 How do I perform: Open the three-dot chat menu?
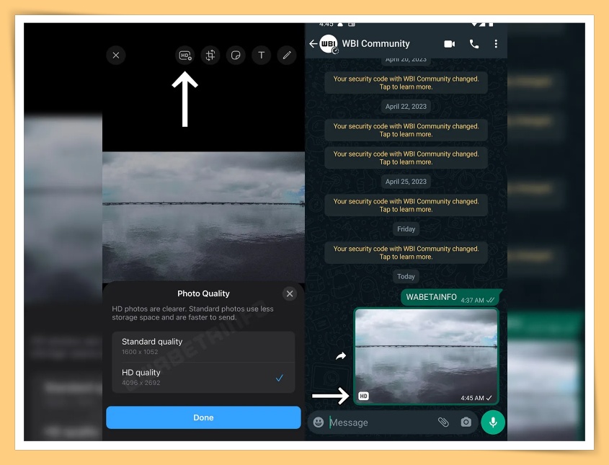[496, 44]
